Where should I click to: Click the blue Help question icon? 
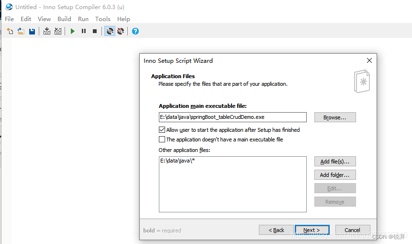(135, 31)
